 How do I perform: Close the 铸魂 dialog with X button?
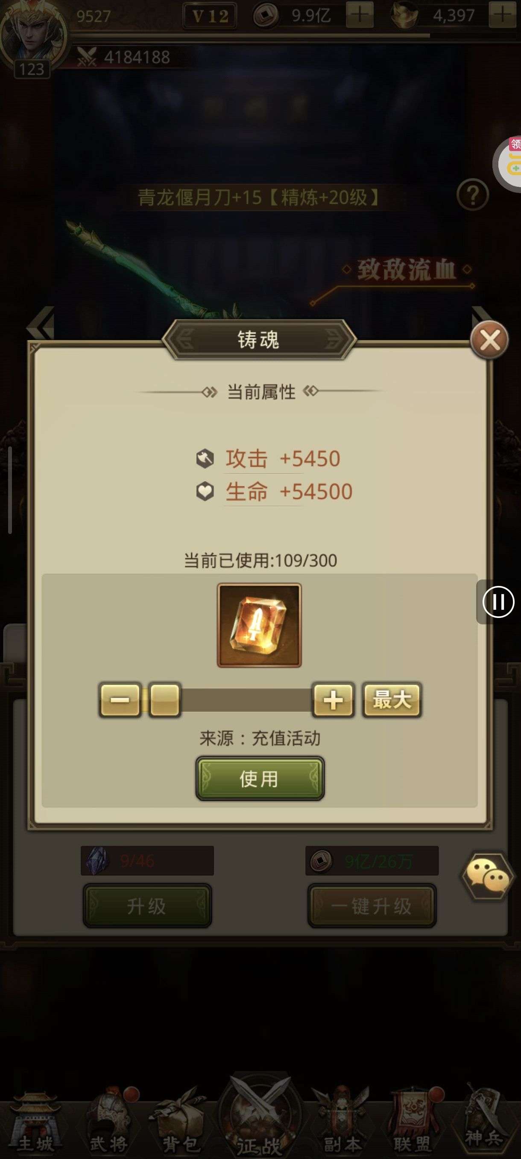[x=489, y=340]
